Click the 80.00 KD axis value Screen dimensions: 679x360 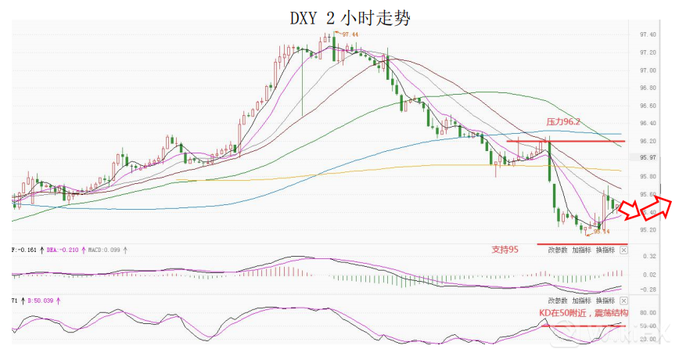648,313
